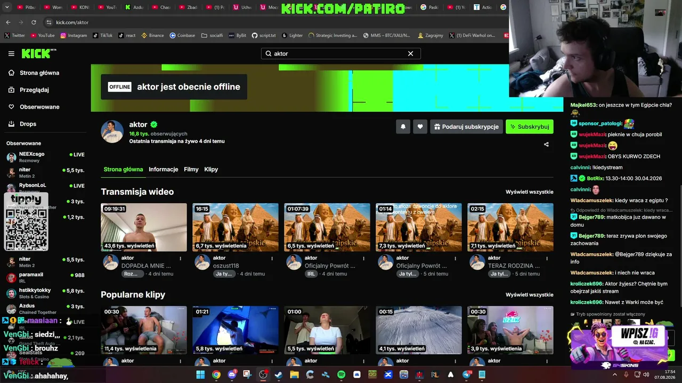Open options menu for the 00:30 11,4 tys. clip
The image size is (682, 383).
point(181,361)
